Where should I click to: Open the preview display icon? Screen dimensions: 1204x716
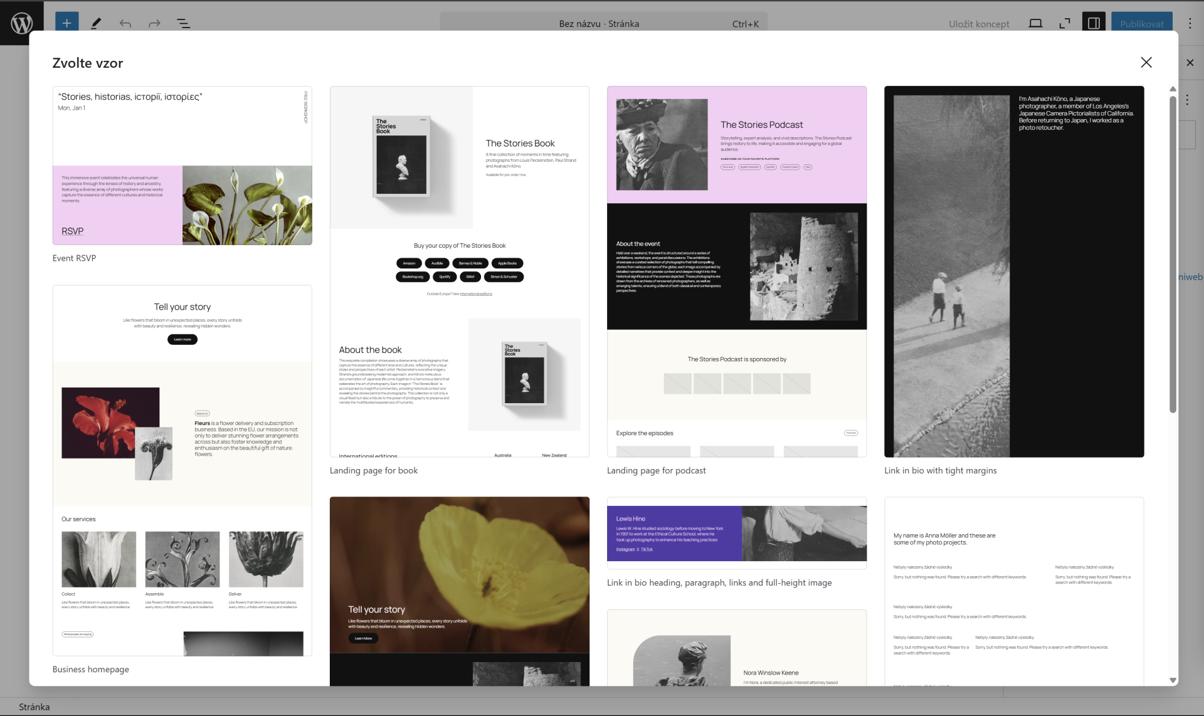1035,23
